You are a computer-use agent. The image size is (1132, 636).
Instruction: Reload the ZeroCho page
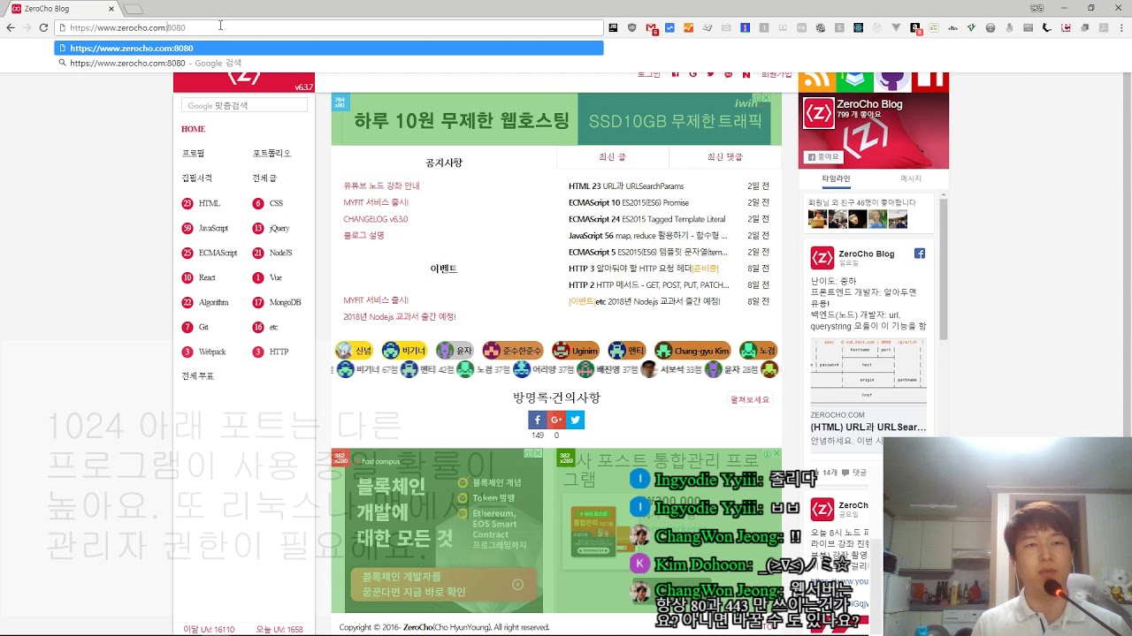[43, 27]
